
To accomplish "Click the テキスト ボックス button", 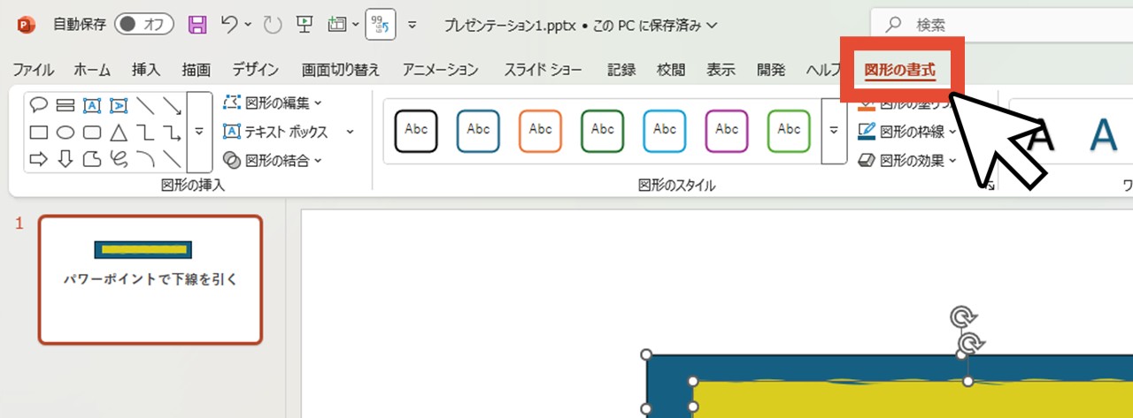I will tap(276, 132).
